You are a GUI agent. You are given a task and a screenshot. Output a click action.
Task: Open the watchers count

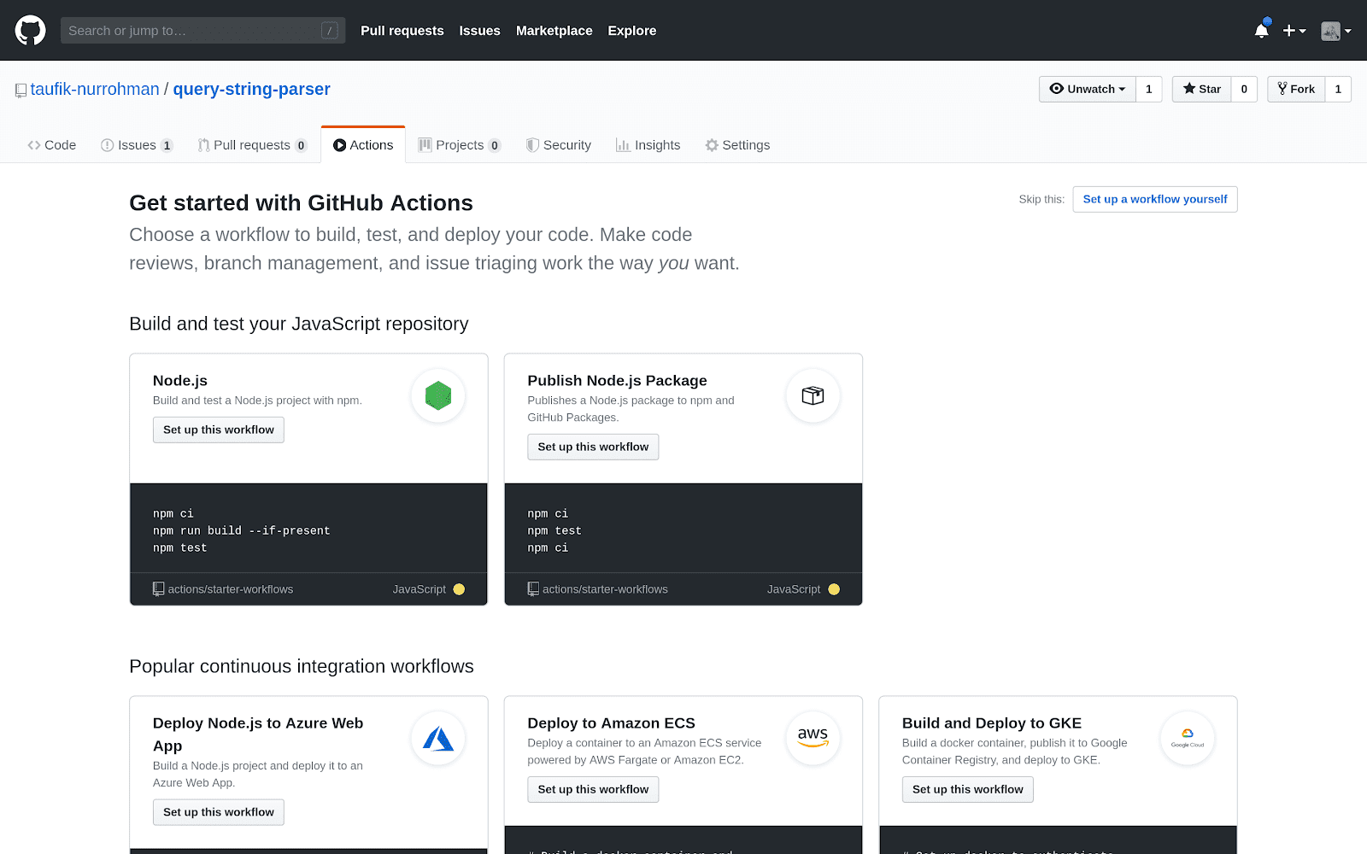tap(1149, 89)
